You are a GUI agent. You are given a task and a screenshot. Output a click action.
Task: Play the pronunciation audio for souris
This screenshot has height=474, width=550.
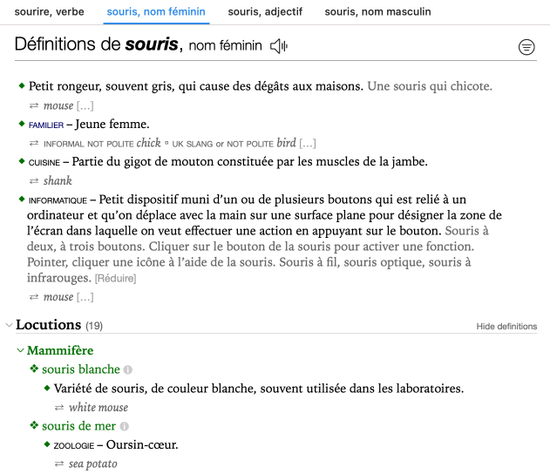(x=279, y=46)
